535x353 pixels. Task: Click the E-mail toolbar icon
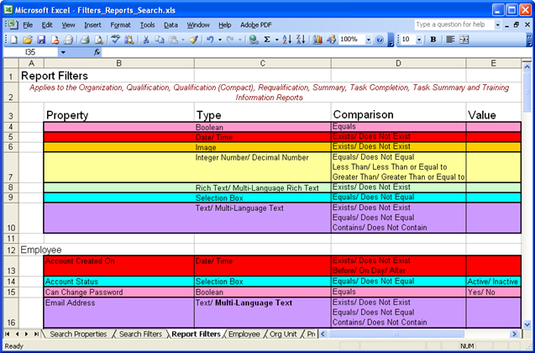coord(69,40)
